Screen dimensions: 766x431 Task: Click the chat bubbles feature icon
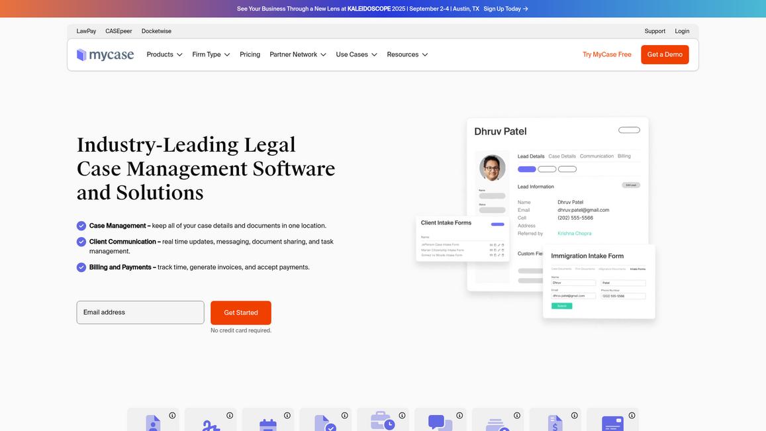440,422
